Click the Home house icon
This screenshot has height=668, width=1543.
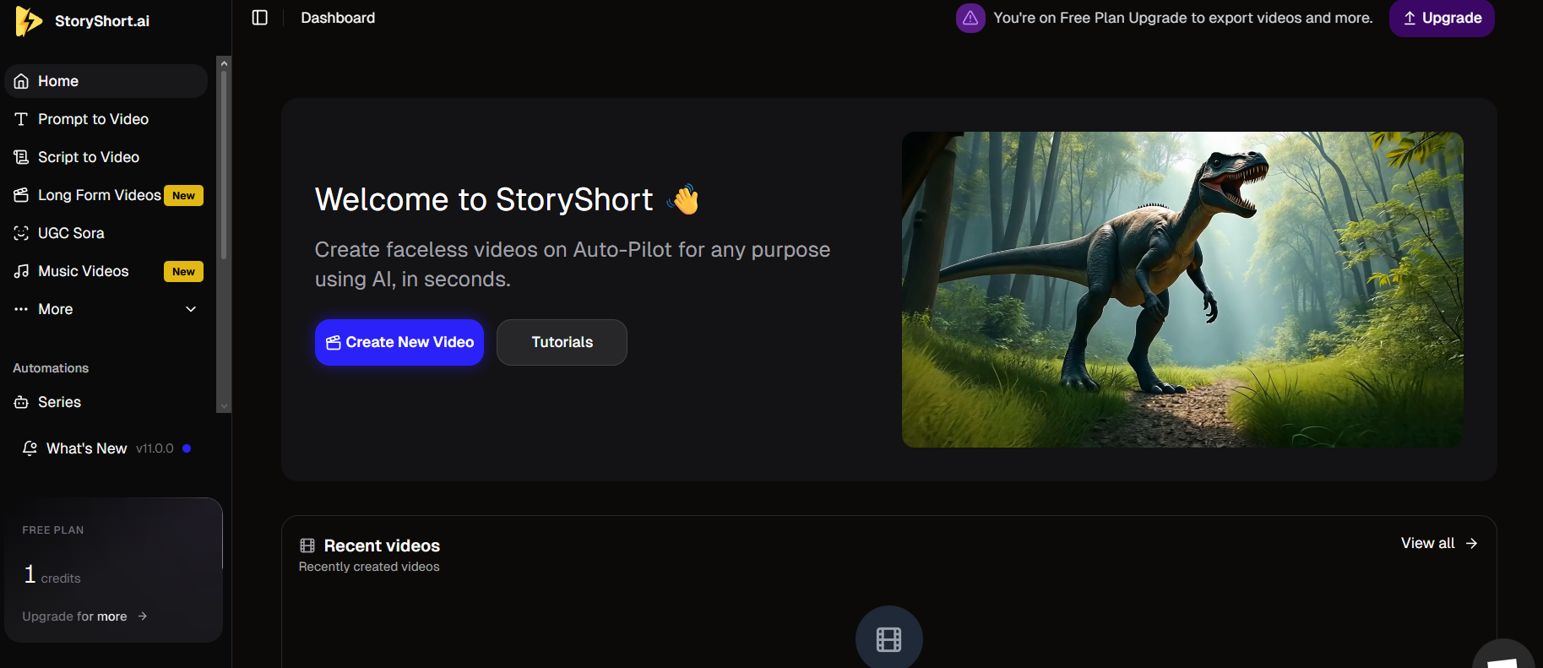point(21,81)
